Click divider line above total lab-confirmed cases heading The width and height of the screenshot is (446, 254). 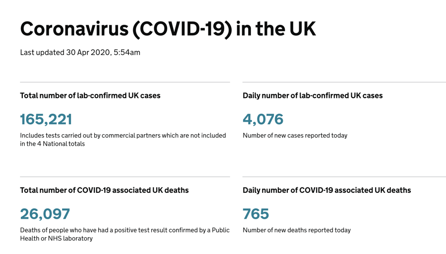pyautogui.click(x=125, y=82)
